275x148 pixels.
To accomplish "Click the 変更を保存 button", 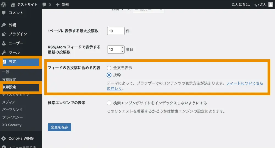I will (59, 127).
